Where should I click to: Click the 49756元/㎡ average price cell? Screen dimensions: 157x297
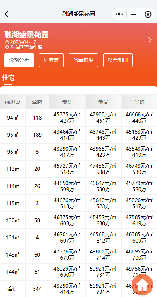[x=139, y=272]
